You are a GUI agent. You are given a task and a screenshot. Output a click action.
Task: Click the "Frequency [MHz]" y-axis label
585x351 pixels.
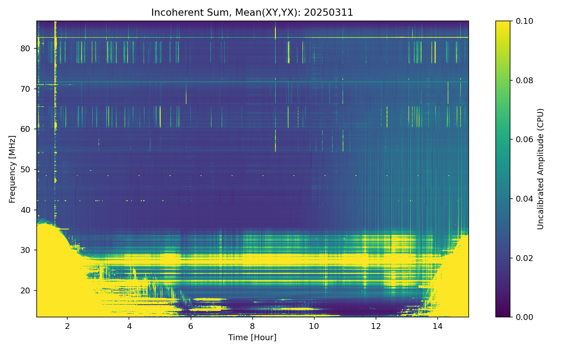(x=12, y=169)
